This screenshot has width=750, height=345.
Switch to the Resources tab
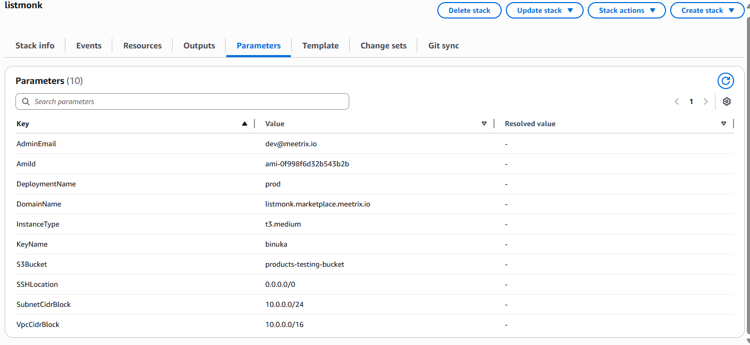143,45
